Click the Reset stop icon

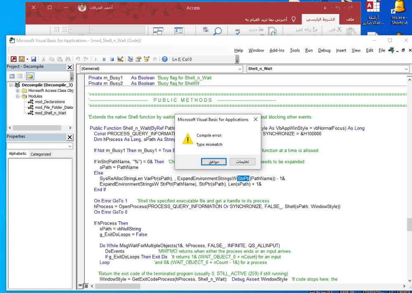[x=112, y=59]
